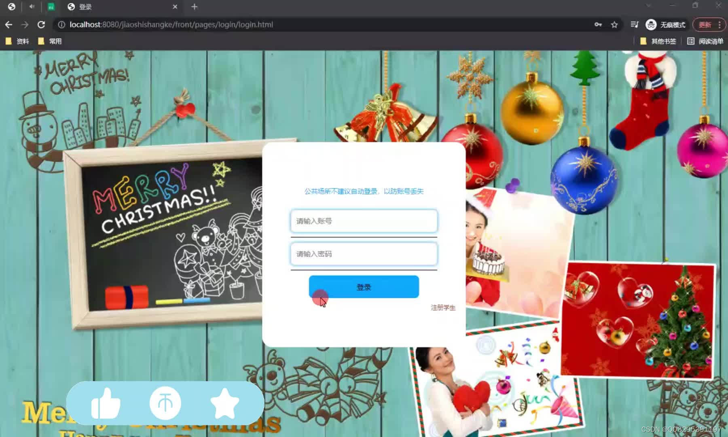Select the pinned green sheet tab
Image resolution: width=728 pixels, height=437 pixels.
pos(51,6)
